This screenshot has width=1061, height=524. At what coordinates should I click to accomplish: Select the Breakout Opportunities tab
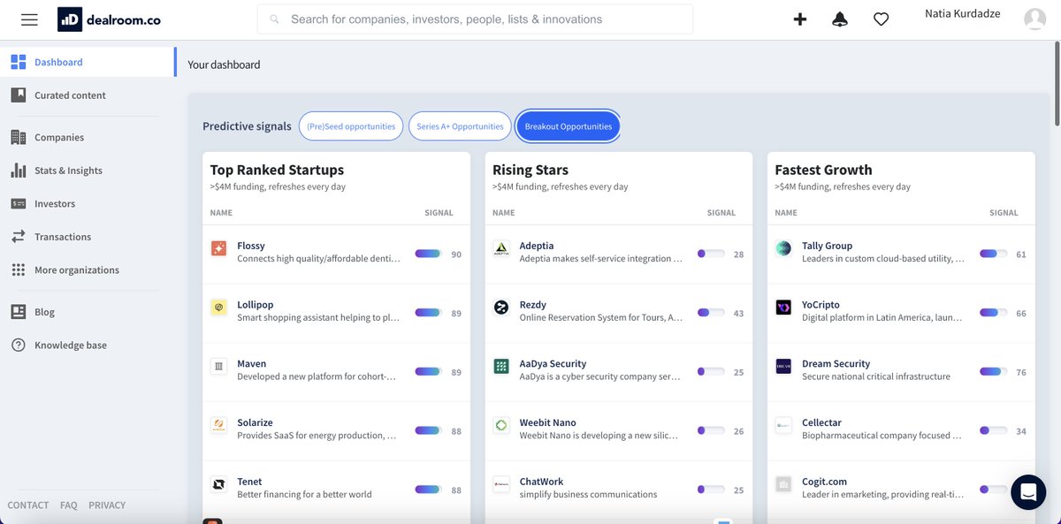tap(569, 126)
